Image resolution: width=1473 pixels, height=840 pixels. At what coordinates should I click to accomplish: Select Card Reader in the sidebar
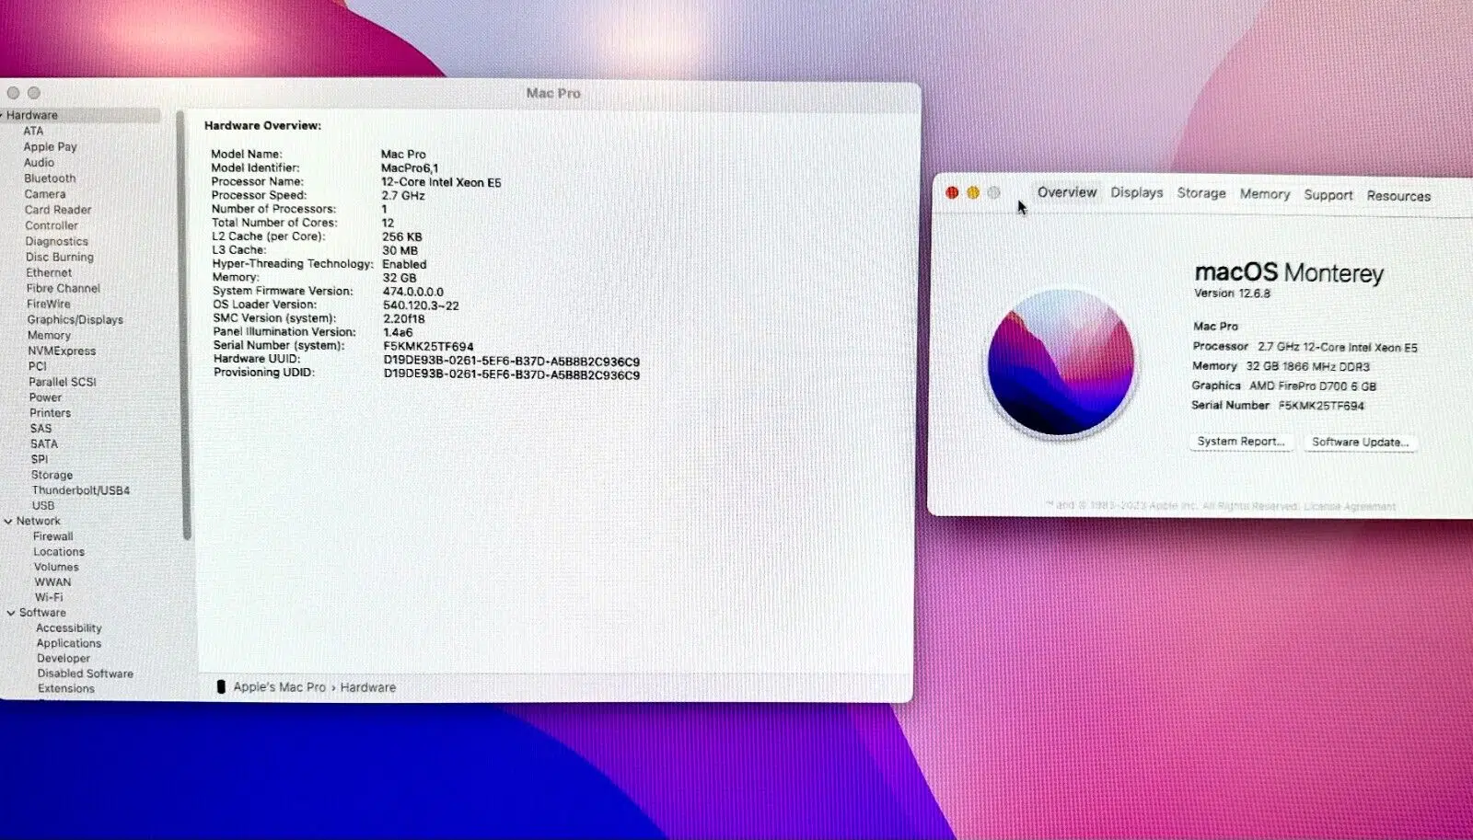point(58,210)
